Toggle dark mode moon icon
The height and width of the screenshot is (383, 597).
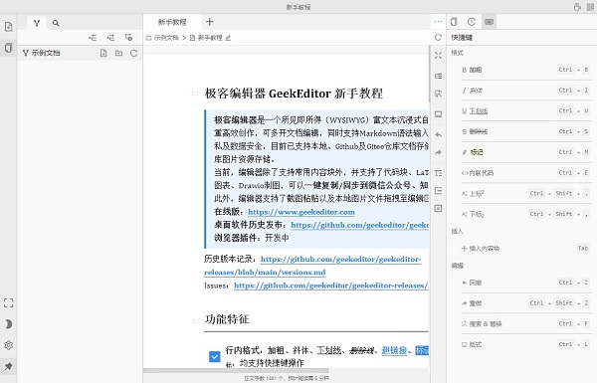pos(8,324)
